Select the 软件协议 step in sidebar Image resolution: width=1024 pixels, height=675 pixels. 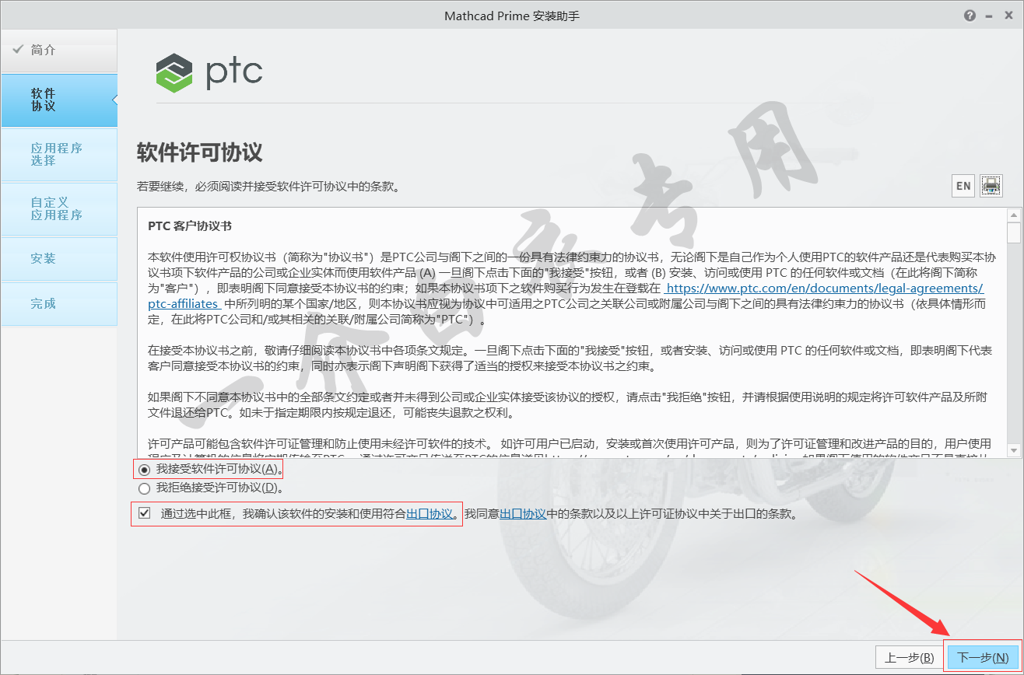[x=58, y=100]
